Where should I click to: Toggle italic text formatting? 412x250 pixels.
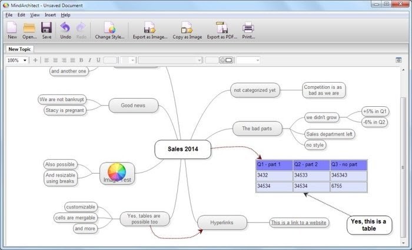[89, 60]
